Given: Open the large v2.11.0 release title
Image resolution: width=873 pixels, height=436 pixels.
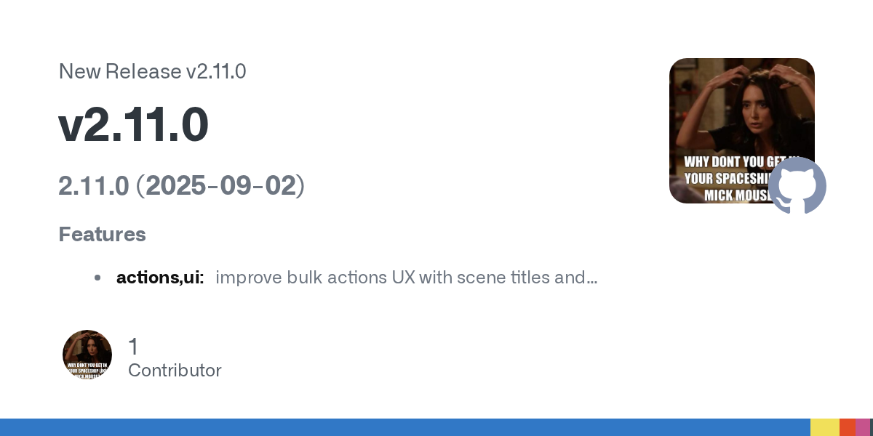Looking at the screenshot, I should [134, 125].
